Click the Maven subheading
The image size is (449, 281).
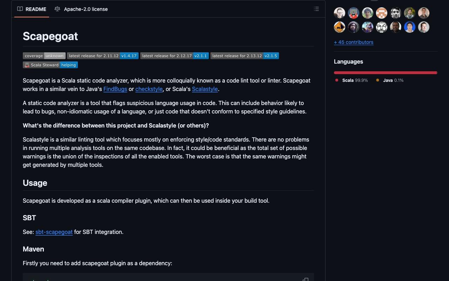coord(33,249)
